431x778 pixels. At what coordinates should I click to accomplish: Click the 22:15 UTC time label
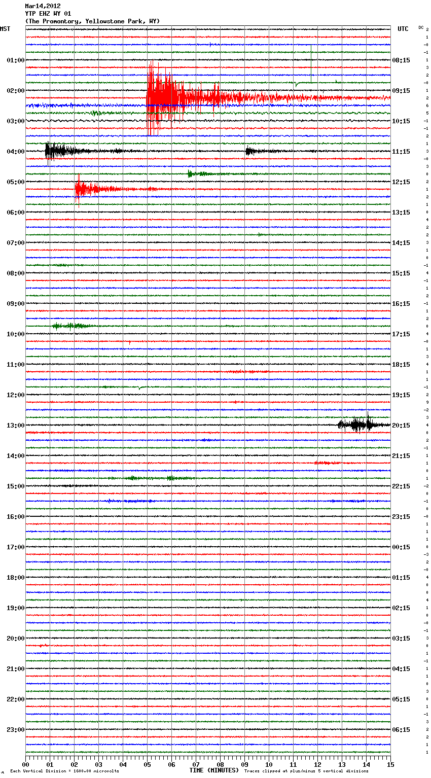tap(401, 486)
